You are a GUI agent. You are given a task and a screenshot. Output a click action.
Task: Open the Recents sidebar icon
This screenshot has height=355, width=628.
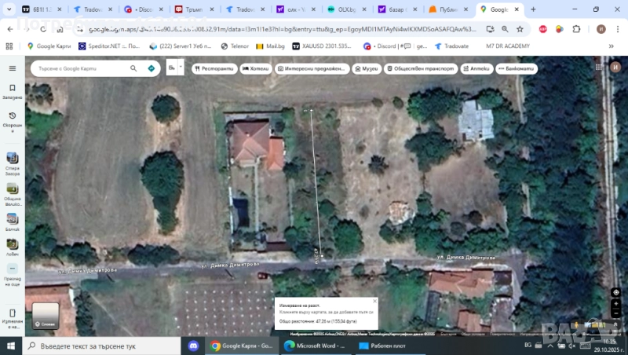tap(12, 117)
